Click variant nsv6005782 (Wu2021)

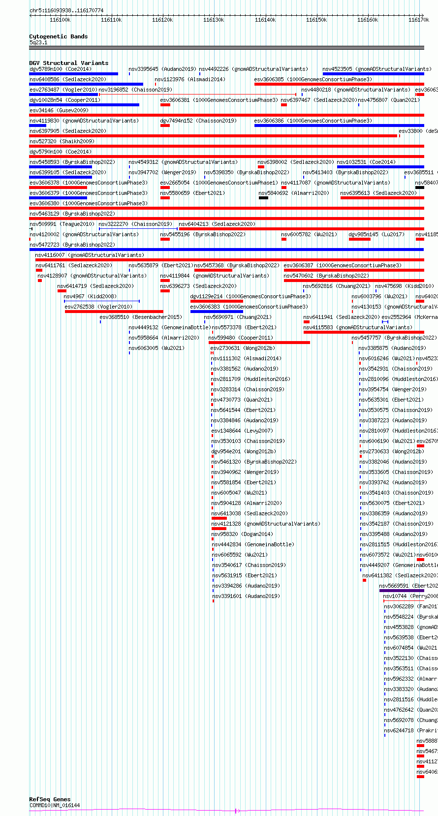click(310, 234)
